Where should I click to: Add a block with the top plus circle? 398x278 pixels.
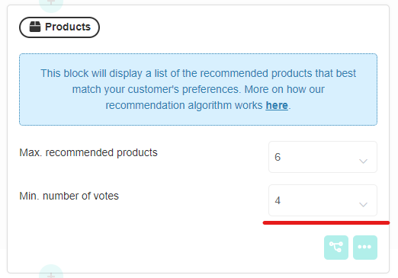[x=51, y=3]
